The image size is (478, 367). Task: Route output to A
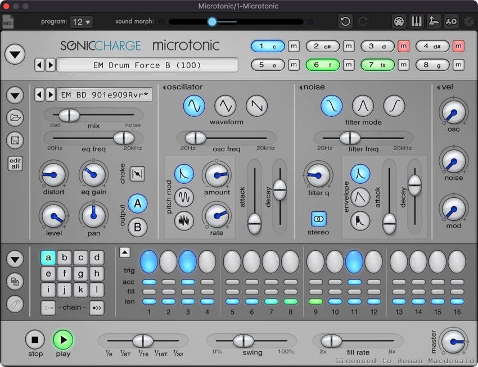(137, 203)
